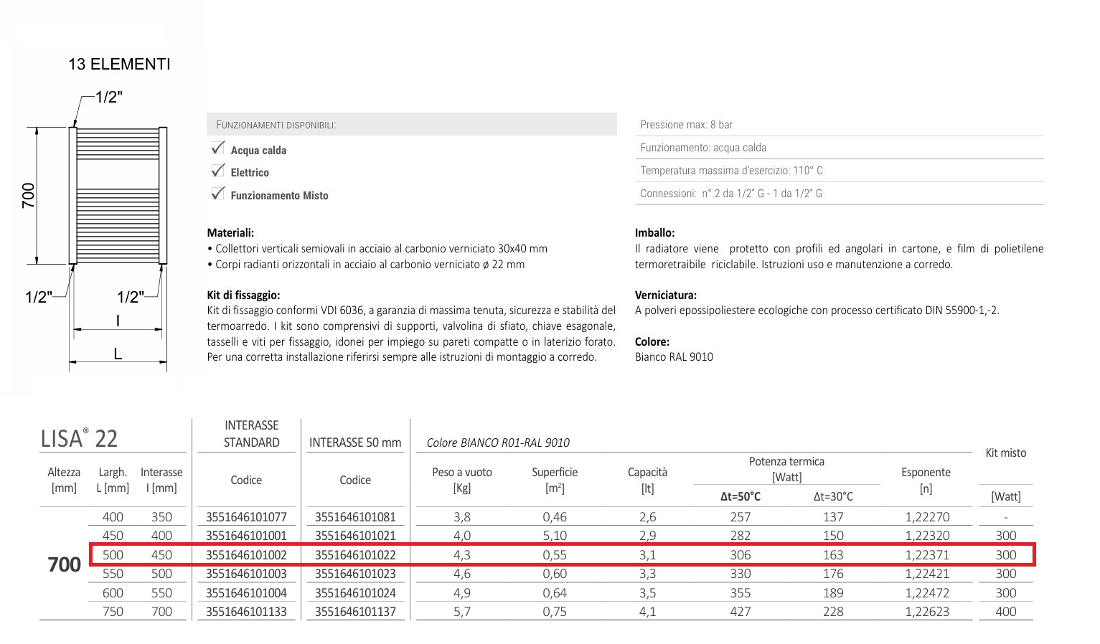Viewport: 1100px width, 644px height.
Task: Select the 13 ELEMENTI heading
Action: coord(119,65)
